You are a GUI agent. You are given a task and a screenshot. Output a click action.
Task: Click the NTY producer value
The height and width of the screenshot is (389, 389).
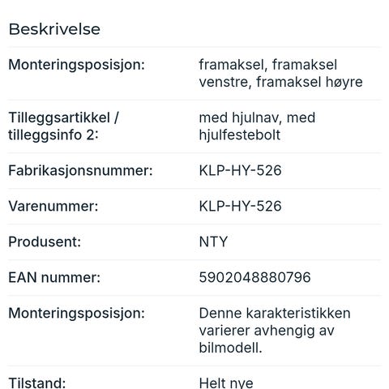coord(213,242)
